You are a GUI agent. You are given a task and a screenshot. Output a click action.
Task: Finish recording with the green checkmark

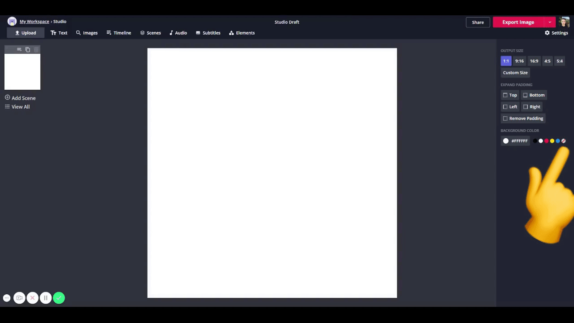pyautogui.click(x=59, y=298)
